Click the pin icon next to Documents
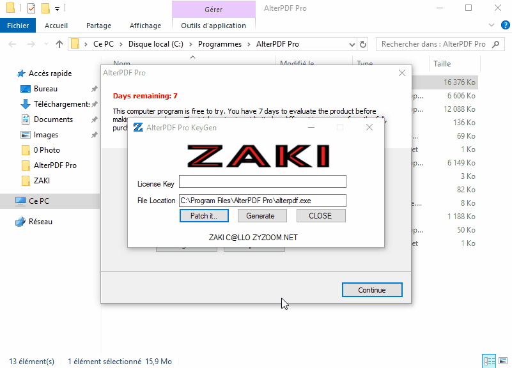 [x=95, y=119]
